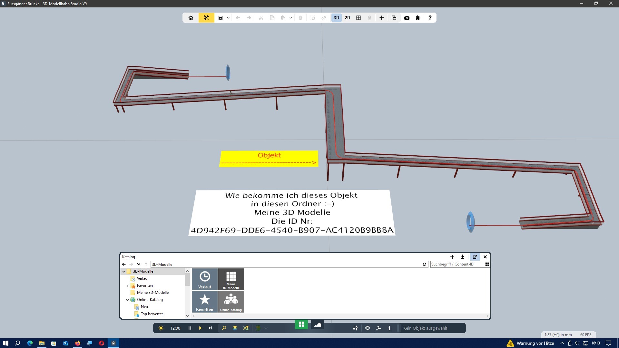Screen dimensions: 619x348
Task: Open the magnifier search icon in the bottom bar
Action: click(224, 328)
